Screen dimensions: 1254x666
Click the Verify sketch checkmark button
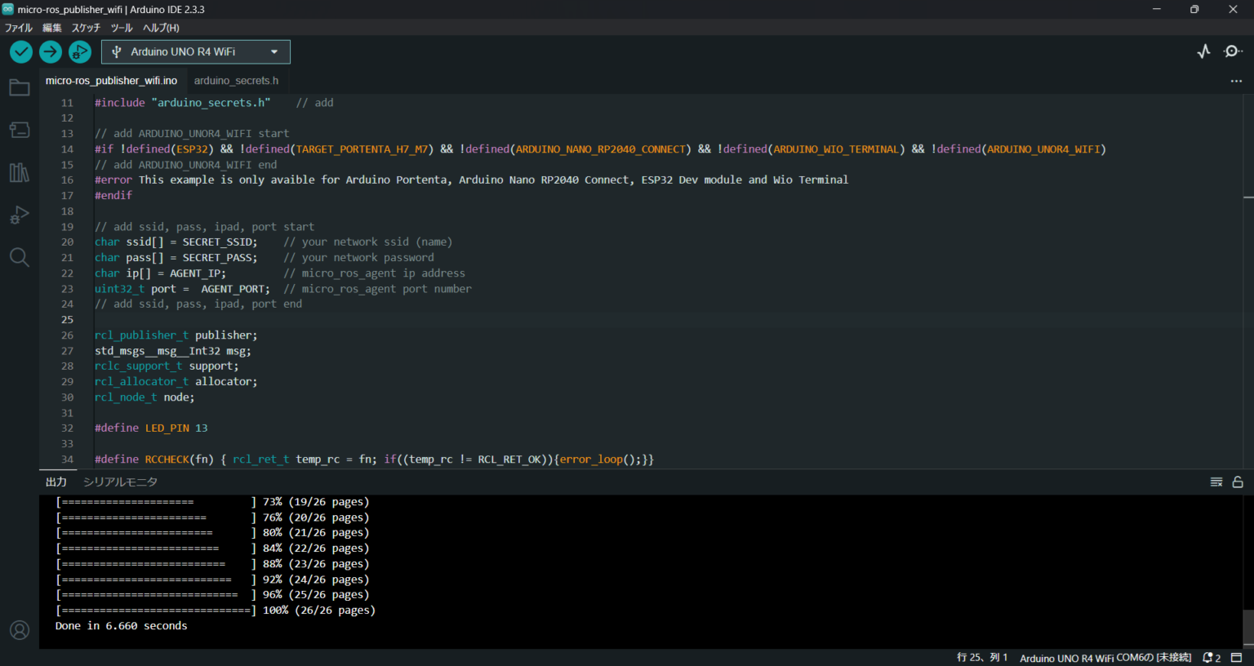tap(21, 52)
